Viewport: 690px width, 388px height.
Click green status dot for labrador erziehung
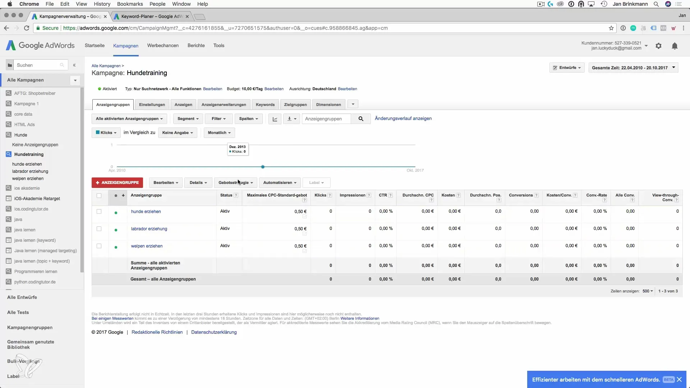[x=116, y=230]
